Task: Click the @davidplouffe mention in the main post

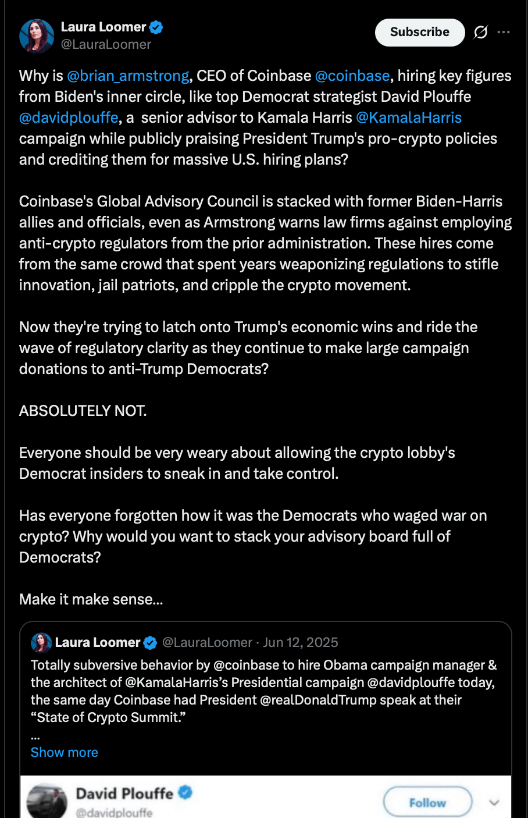Action: pos(69,118)
